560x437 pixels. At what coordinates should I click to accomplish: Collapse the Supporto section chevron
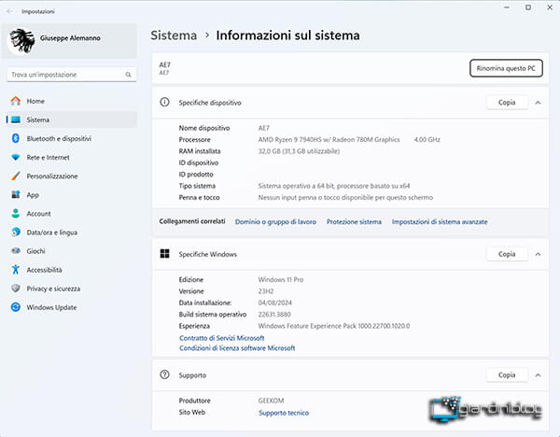pos(538,375)
